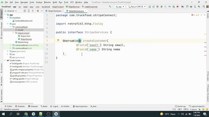This screenshot has width=209, height=117.
Task: Click the Profile app gauge icon
Action: tap(169, 6)
